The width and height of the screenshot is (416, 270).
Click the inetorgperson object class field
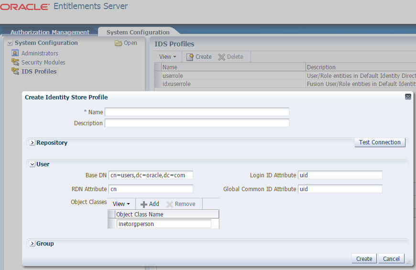[164, 224]
